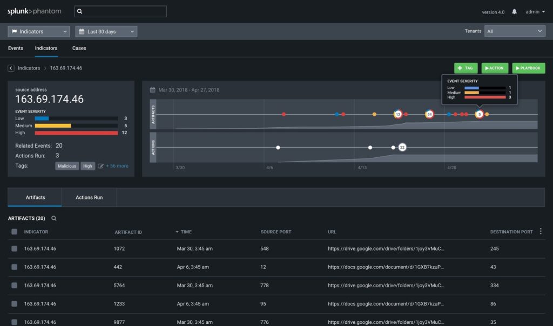Check the row with artifact ID 9877
553x326 pixels.
tap(15, 322)
